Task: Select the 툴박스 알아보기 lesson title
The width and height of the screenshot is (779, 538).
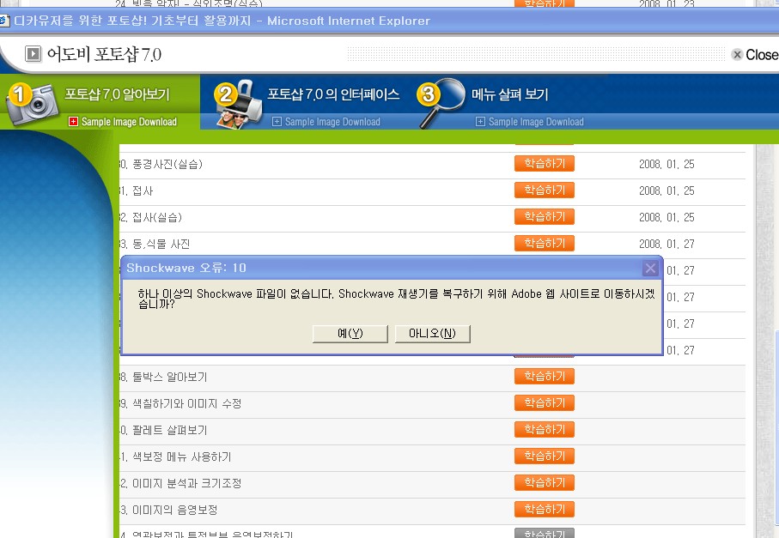Action: coord(170,378)
